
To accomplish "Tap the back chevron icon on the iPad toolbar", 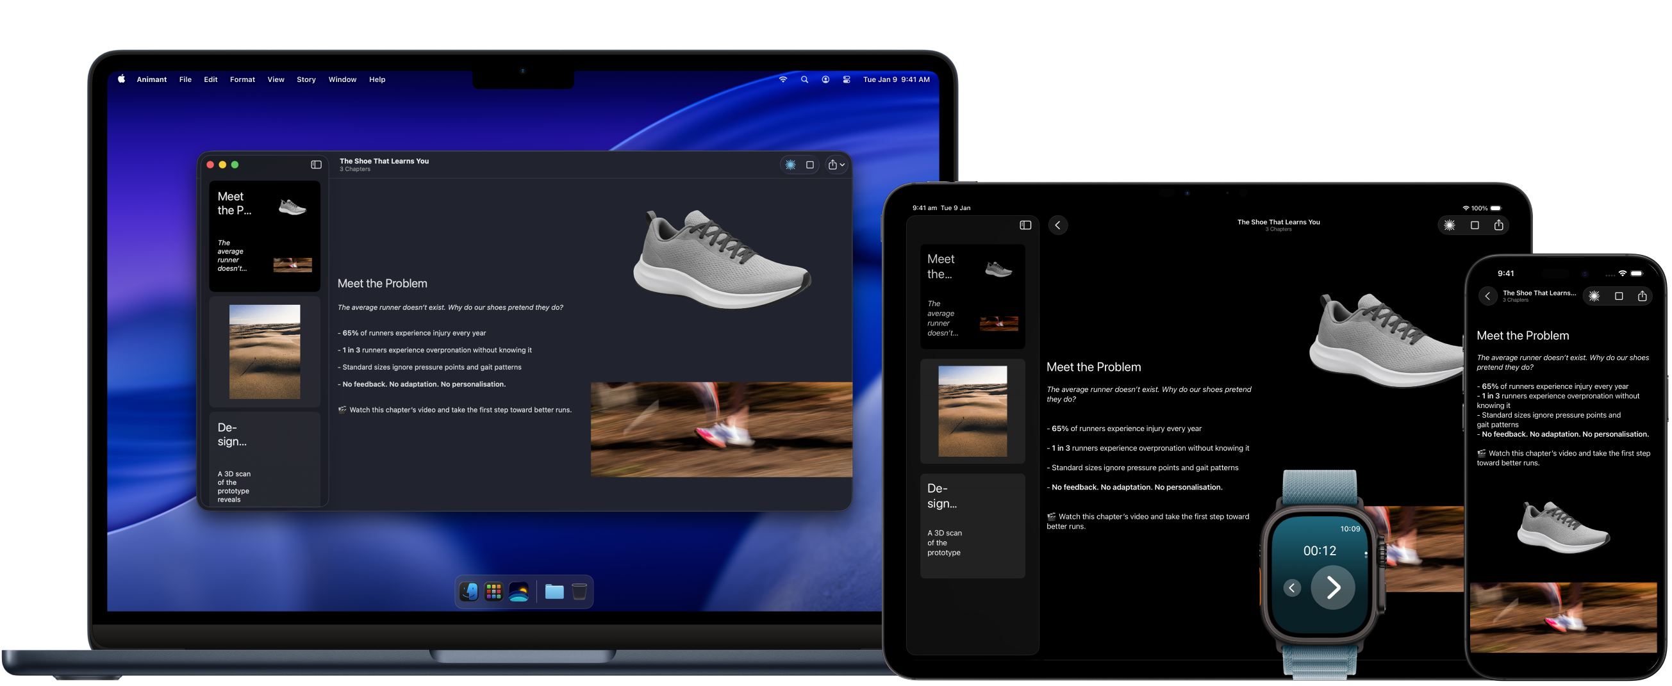I will pos(1058,225).
